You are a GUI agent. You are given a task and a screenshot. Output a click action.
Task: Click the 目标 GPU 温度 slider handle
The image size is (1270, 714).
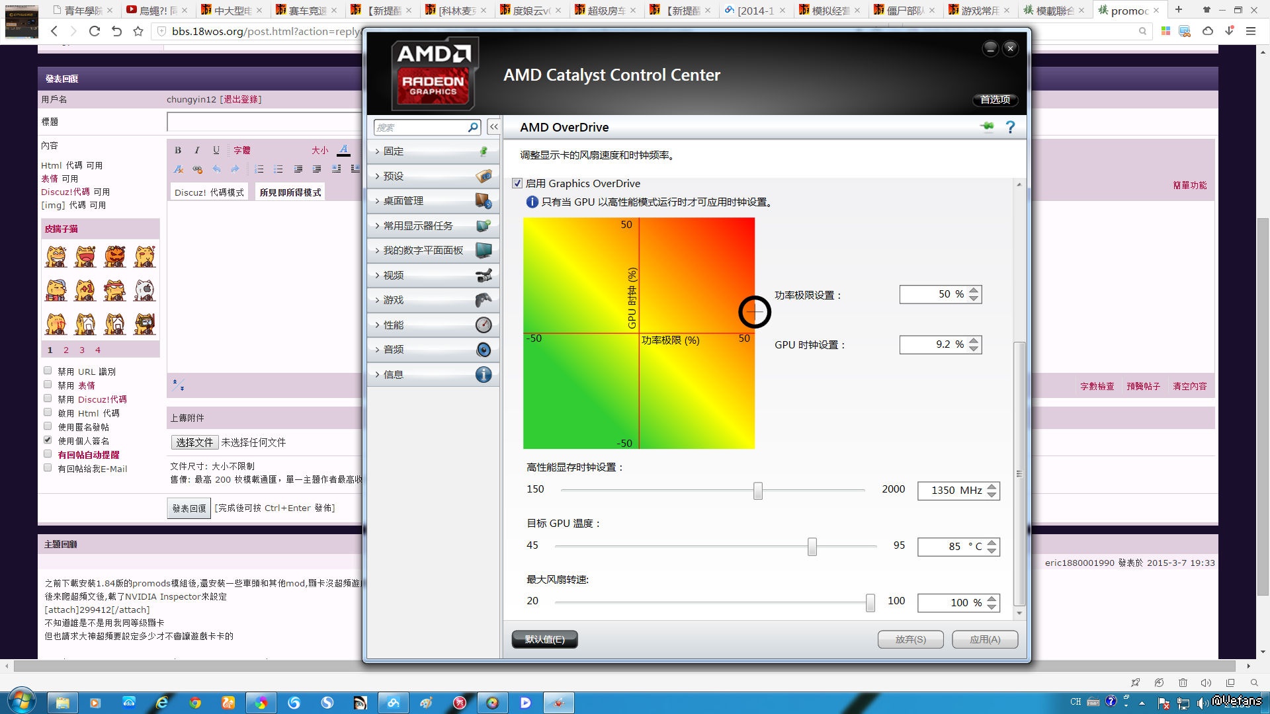(812, 546)
